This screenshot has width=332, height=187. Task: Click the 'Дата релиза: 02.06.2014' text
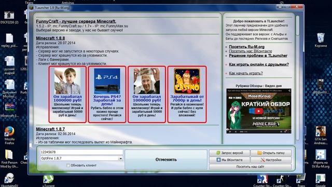pyautogui.click(x=56, y=134)
